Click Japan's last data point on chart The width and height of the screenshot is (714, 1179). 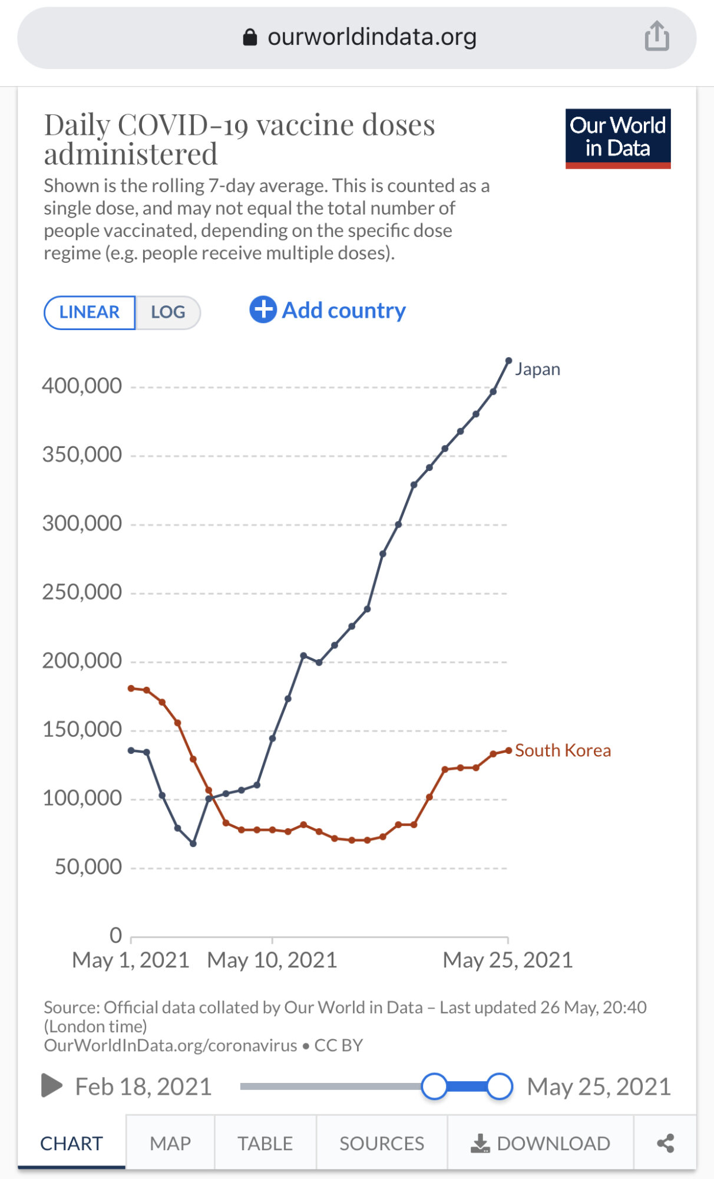[509, 361]
